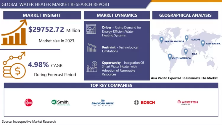Click the MEA map pin
Screen dimensions: 222x125
coord(186,52)
